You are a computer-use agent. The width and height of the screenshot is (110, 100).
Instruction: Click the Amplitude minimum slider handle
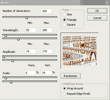point(4,57)
